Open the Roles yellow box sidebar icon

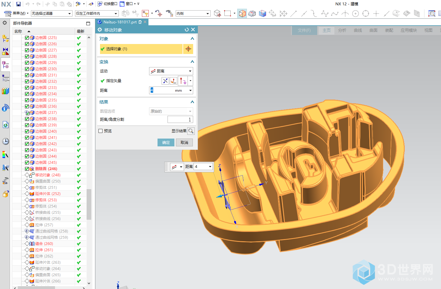5,194
